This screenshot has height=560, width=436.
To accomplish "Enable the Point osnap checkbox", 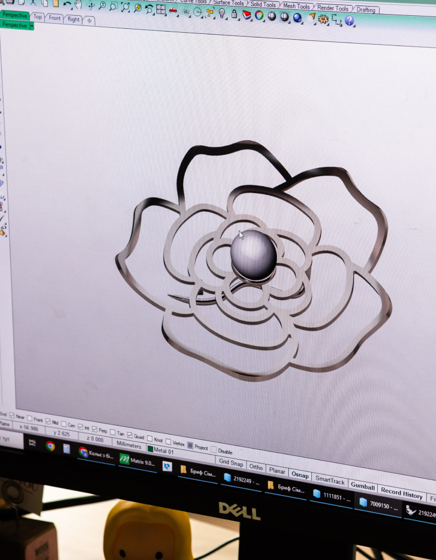I will point(30,418).
